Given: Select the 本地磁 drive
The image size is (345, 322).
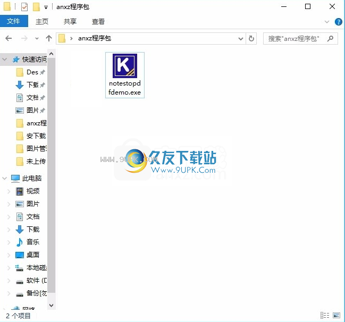Looking at the screenshot, I should 31,268.
